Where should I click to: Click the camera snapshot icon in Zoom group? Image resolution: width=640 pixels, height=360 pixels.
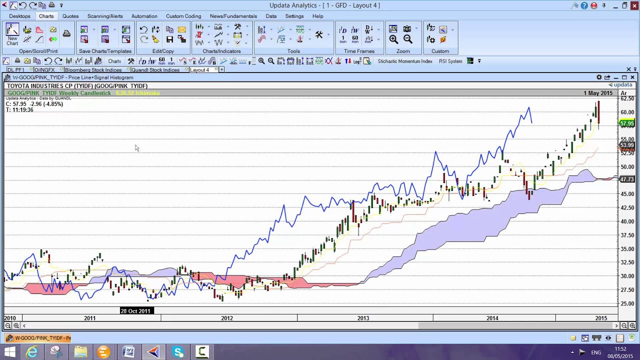(407, 29)
